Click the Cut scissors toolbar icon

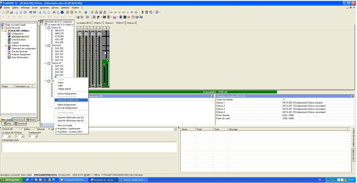(40, 12)
